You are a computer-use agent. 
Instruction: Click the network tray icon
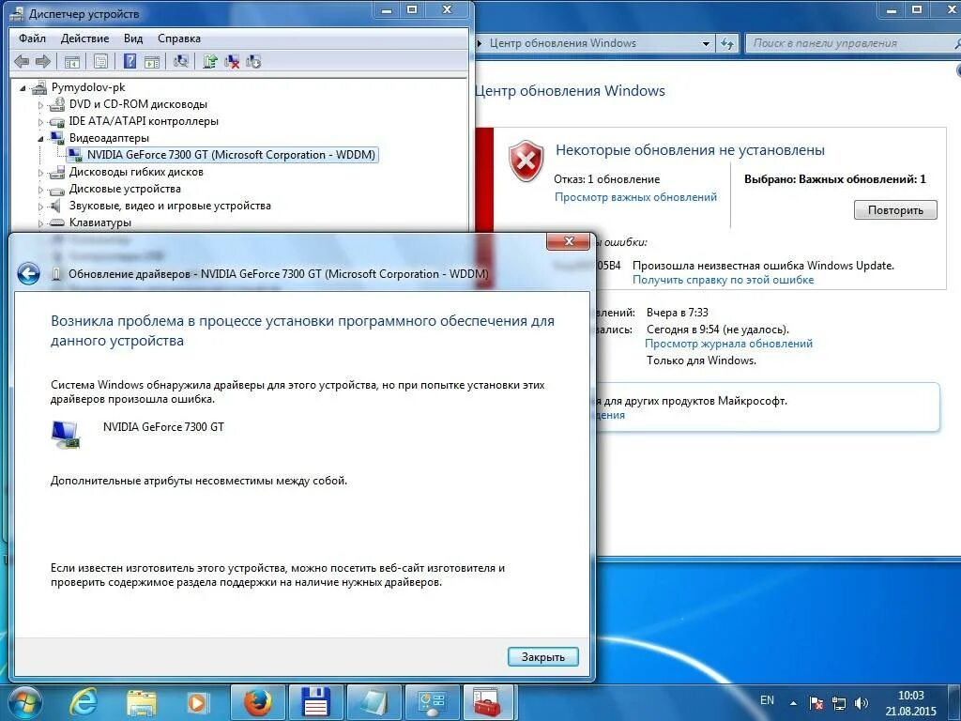[x=838, y=703]
